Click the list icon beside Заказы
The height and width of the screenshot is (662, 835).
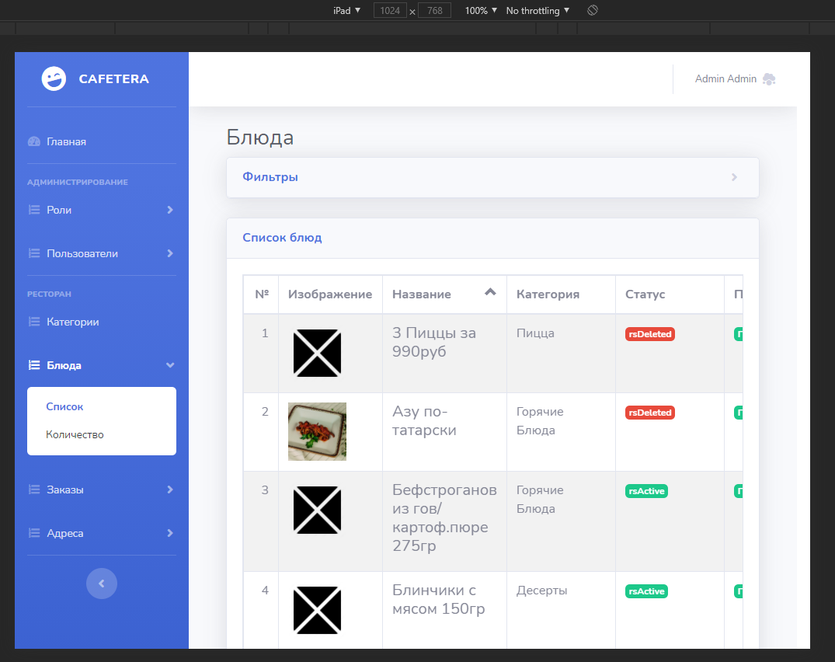click(33, 490)
